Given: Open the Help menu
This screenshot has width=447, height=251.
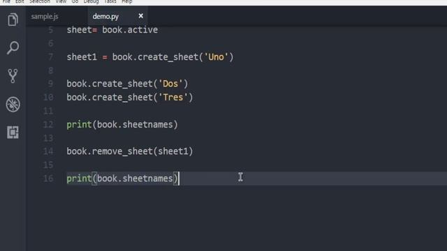Looking at the screenshot, I should (127, 1).
